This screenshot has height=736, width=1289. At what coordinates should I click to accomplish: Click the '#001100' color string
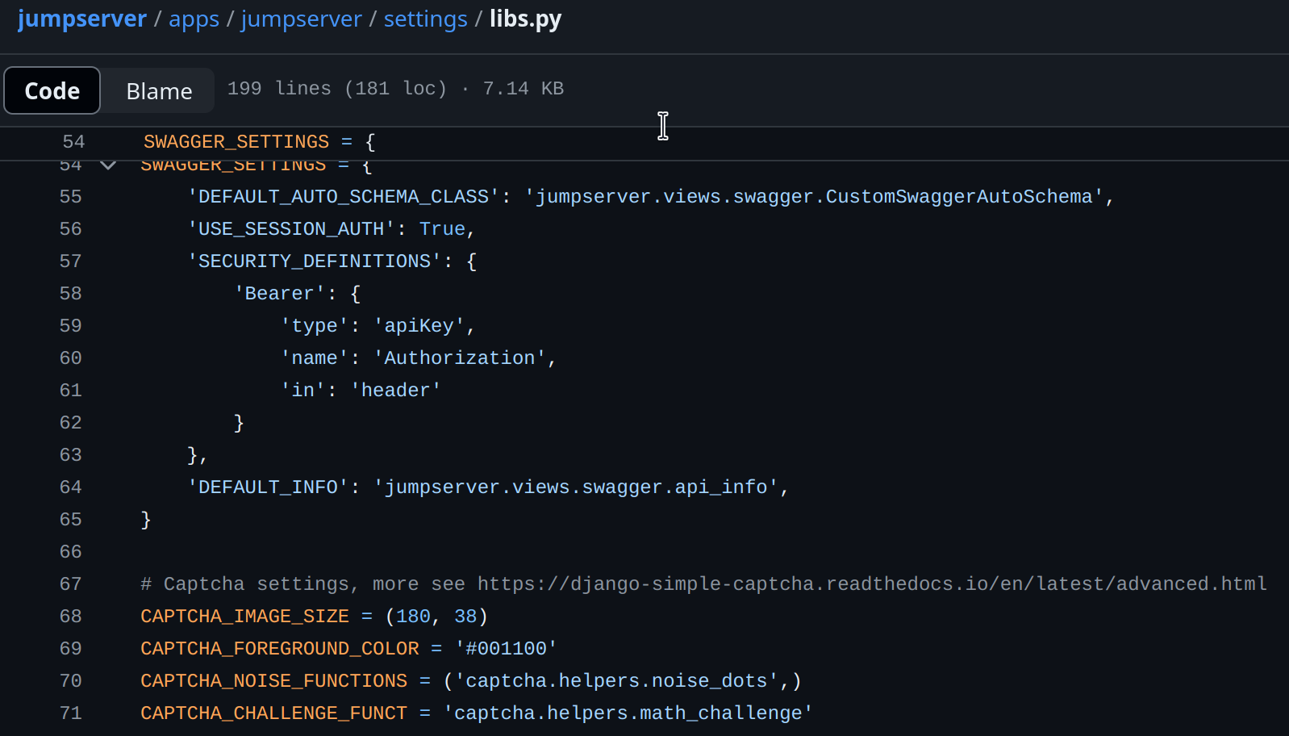[x=507, y=649]
